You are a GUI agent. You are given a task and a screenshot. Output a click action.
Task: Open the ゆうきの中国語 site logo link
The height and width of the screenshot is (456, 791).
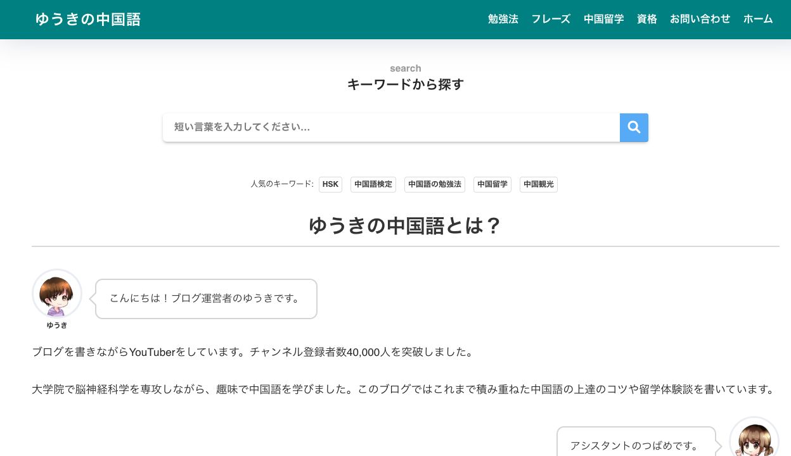(x=88, y=19)
